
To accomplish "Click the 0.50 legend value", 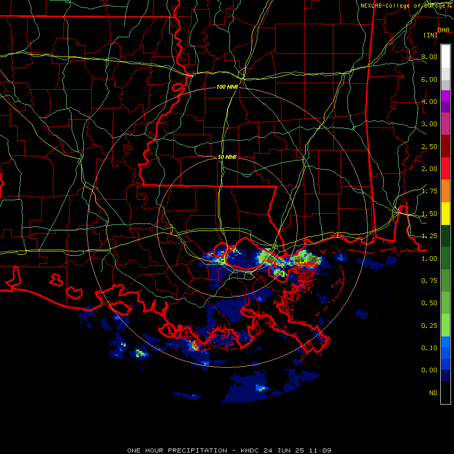I will point(429,303).
